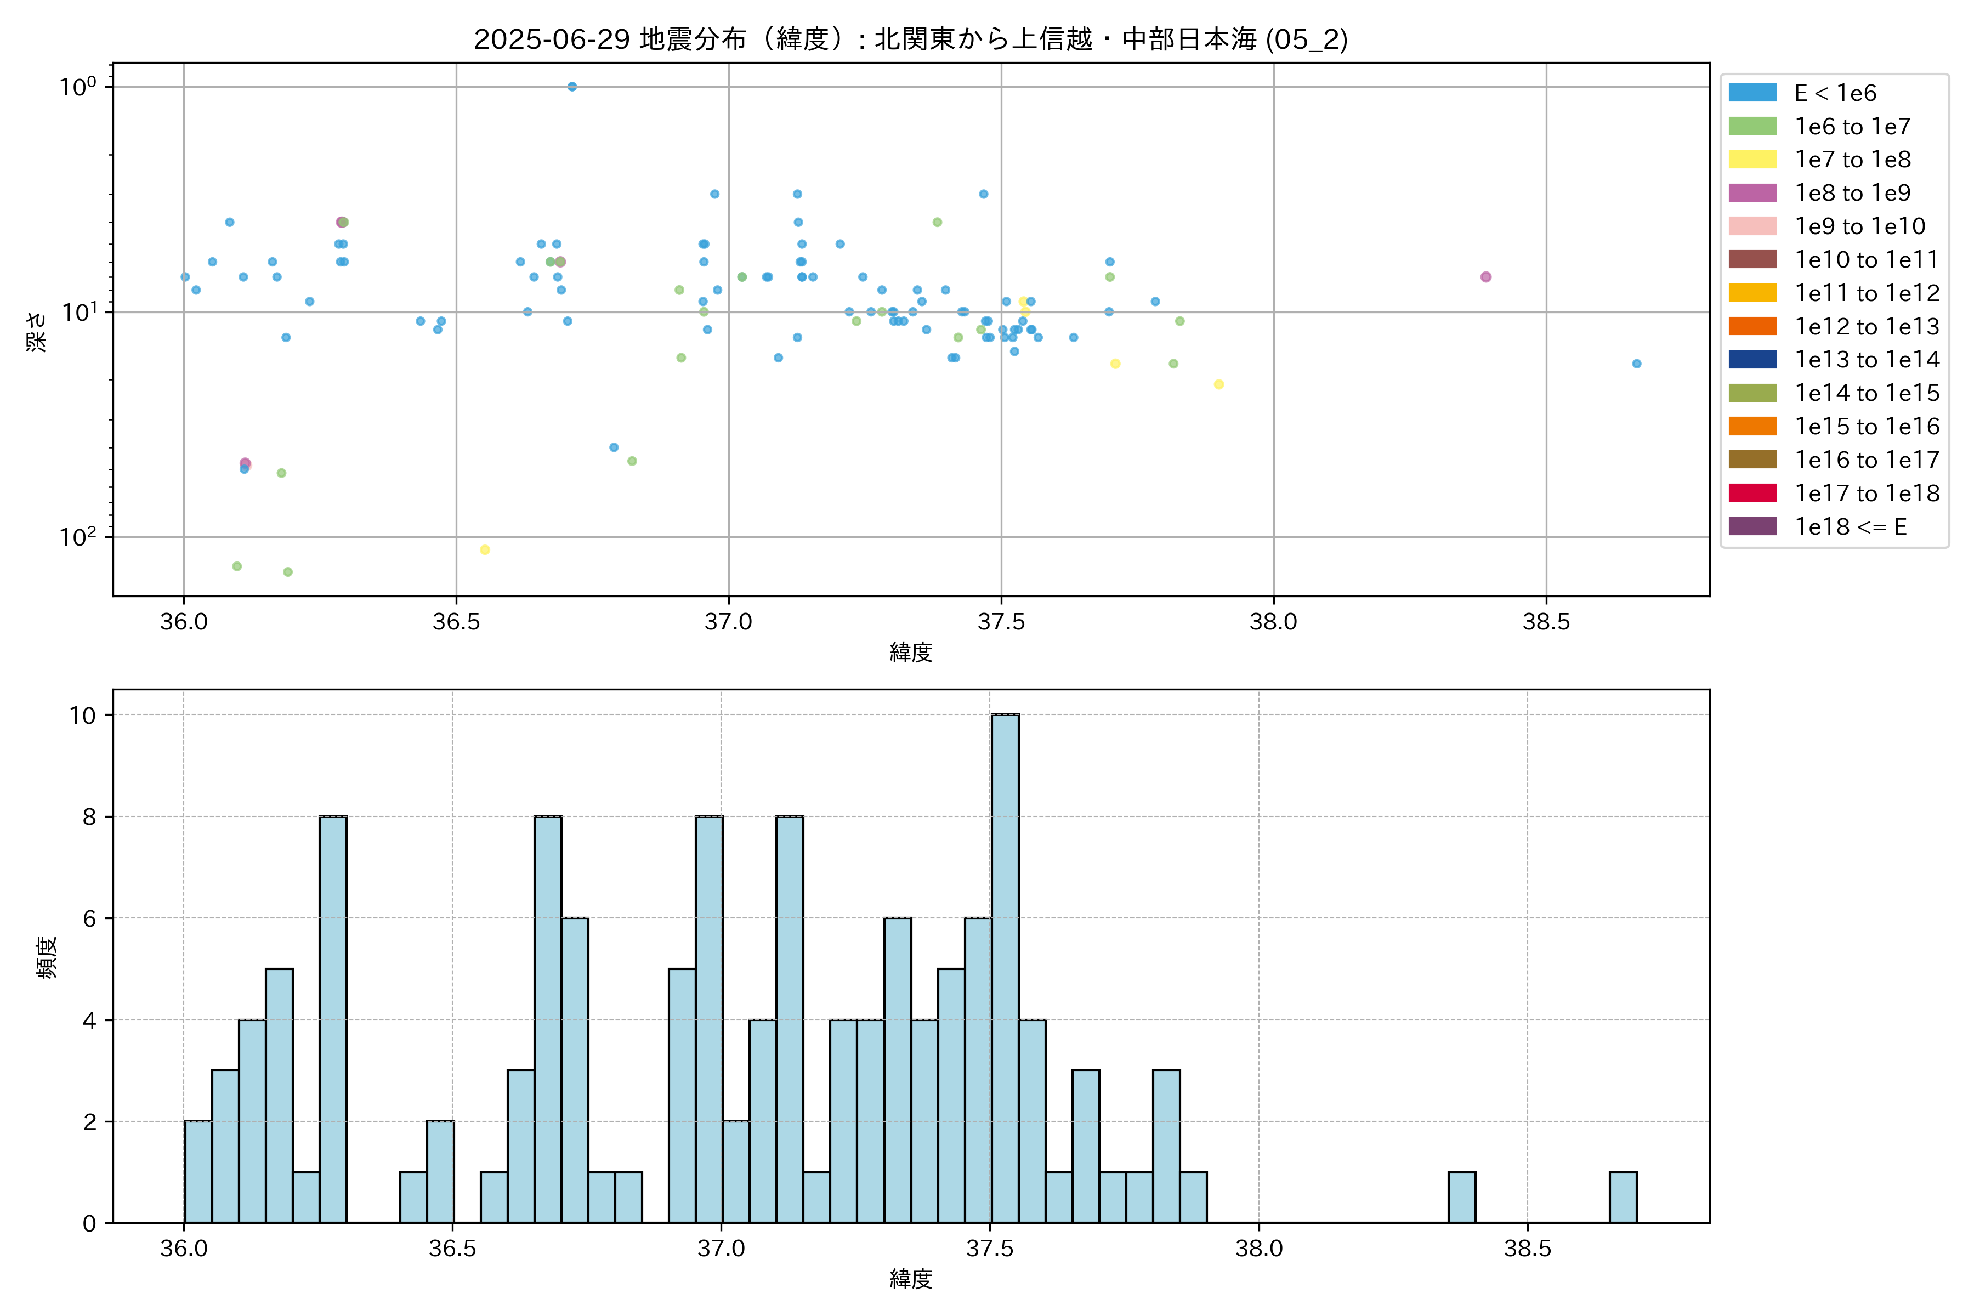Viewport: 1974px width, 1316px height.
Task: Click the 緯度 label under the scatter plot
Action: click(x=911, y=652)
